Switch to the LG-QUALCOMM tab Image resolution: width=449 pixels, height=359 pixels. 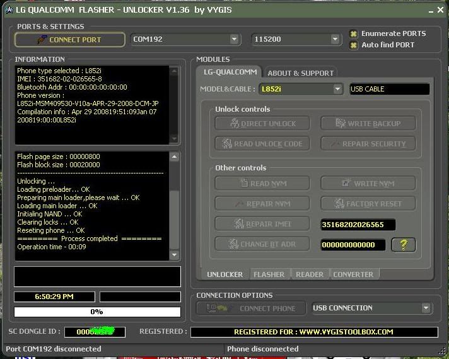click(x=230, y=72)
